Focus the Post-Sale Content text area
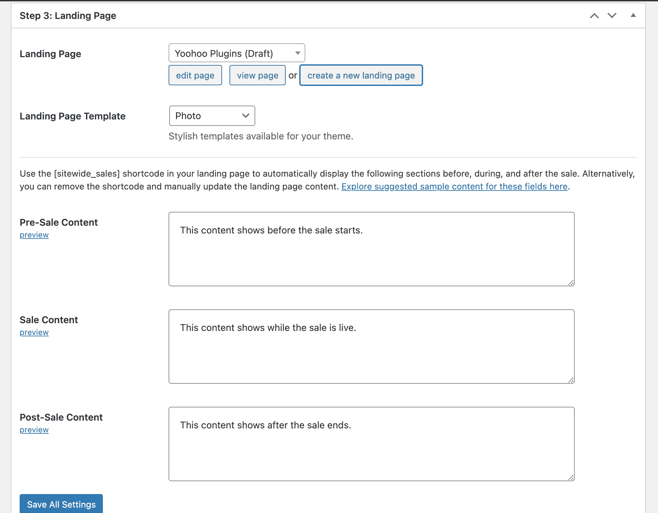 372,444
